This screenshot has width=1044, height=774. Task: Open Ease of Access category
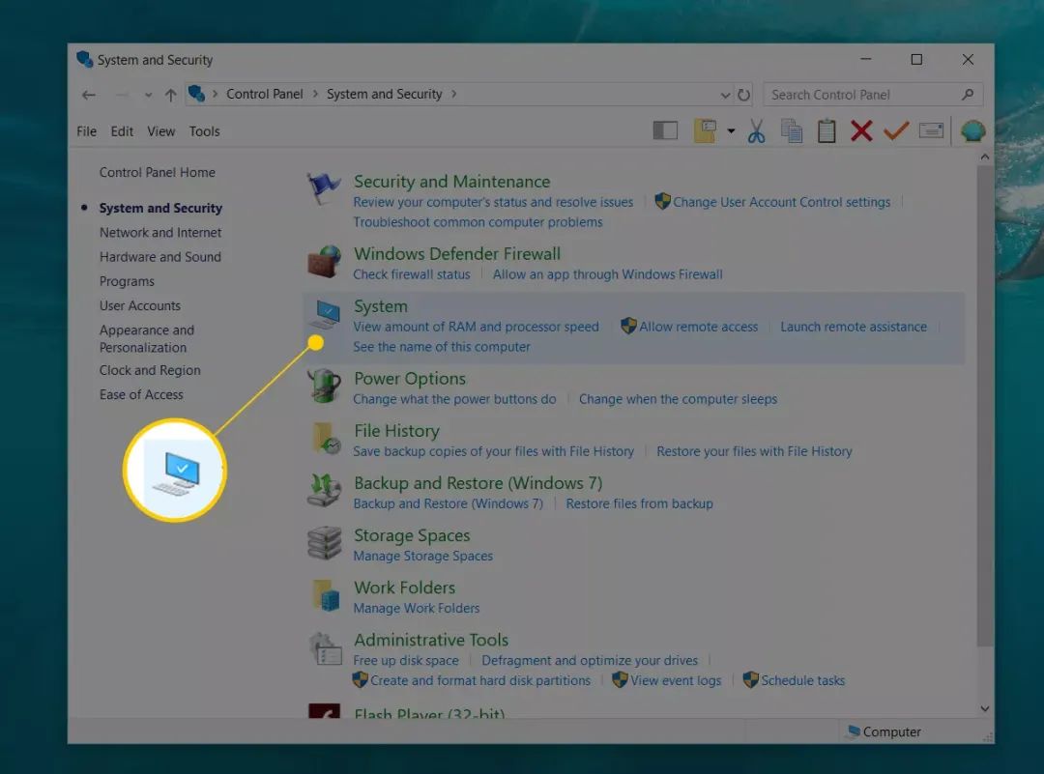(141, 394)
